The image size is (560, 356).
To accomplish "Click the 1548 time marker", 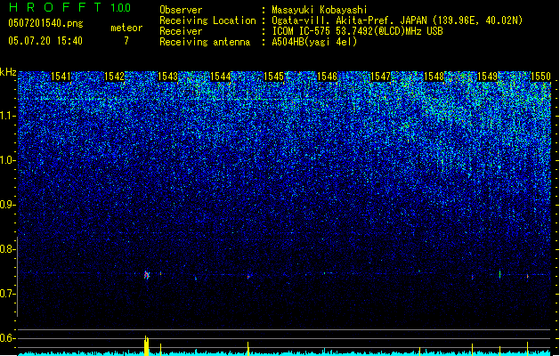I will click(x=434, y=77).
